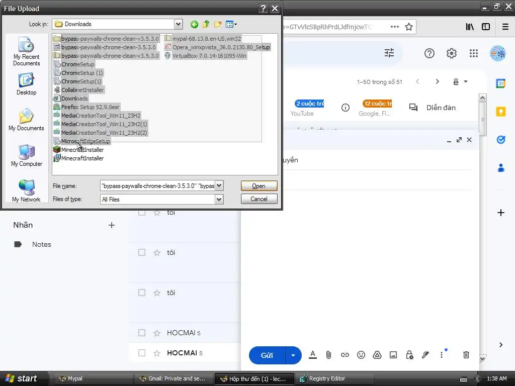Go to next page of emails

coord(437,81)
